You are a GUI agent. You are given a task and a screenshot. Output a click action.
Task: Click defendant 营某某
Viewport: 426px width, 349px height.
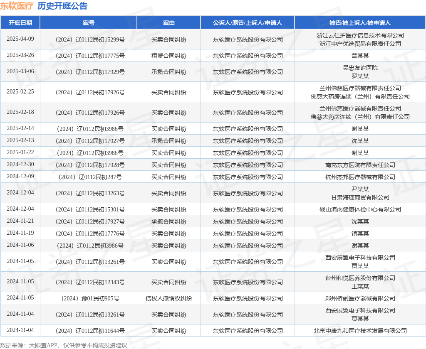360,56
